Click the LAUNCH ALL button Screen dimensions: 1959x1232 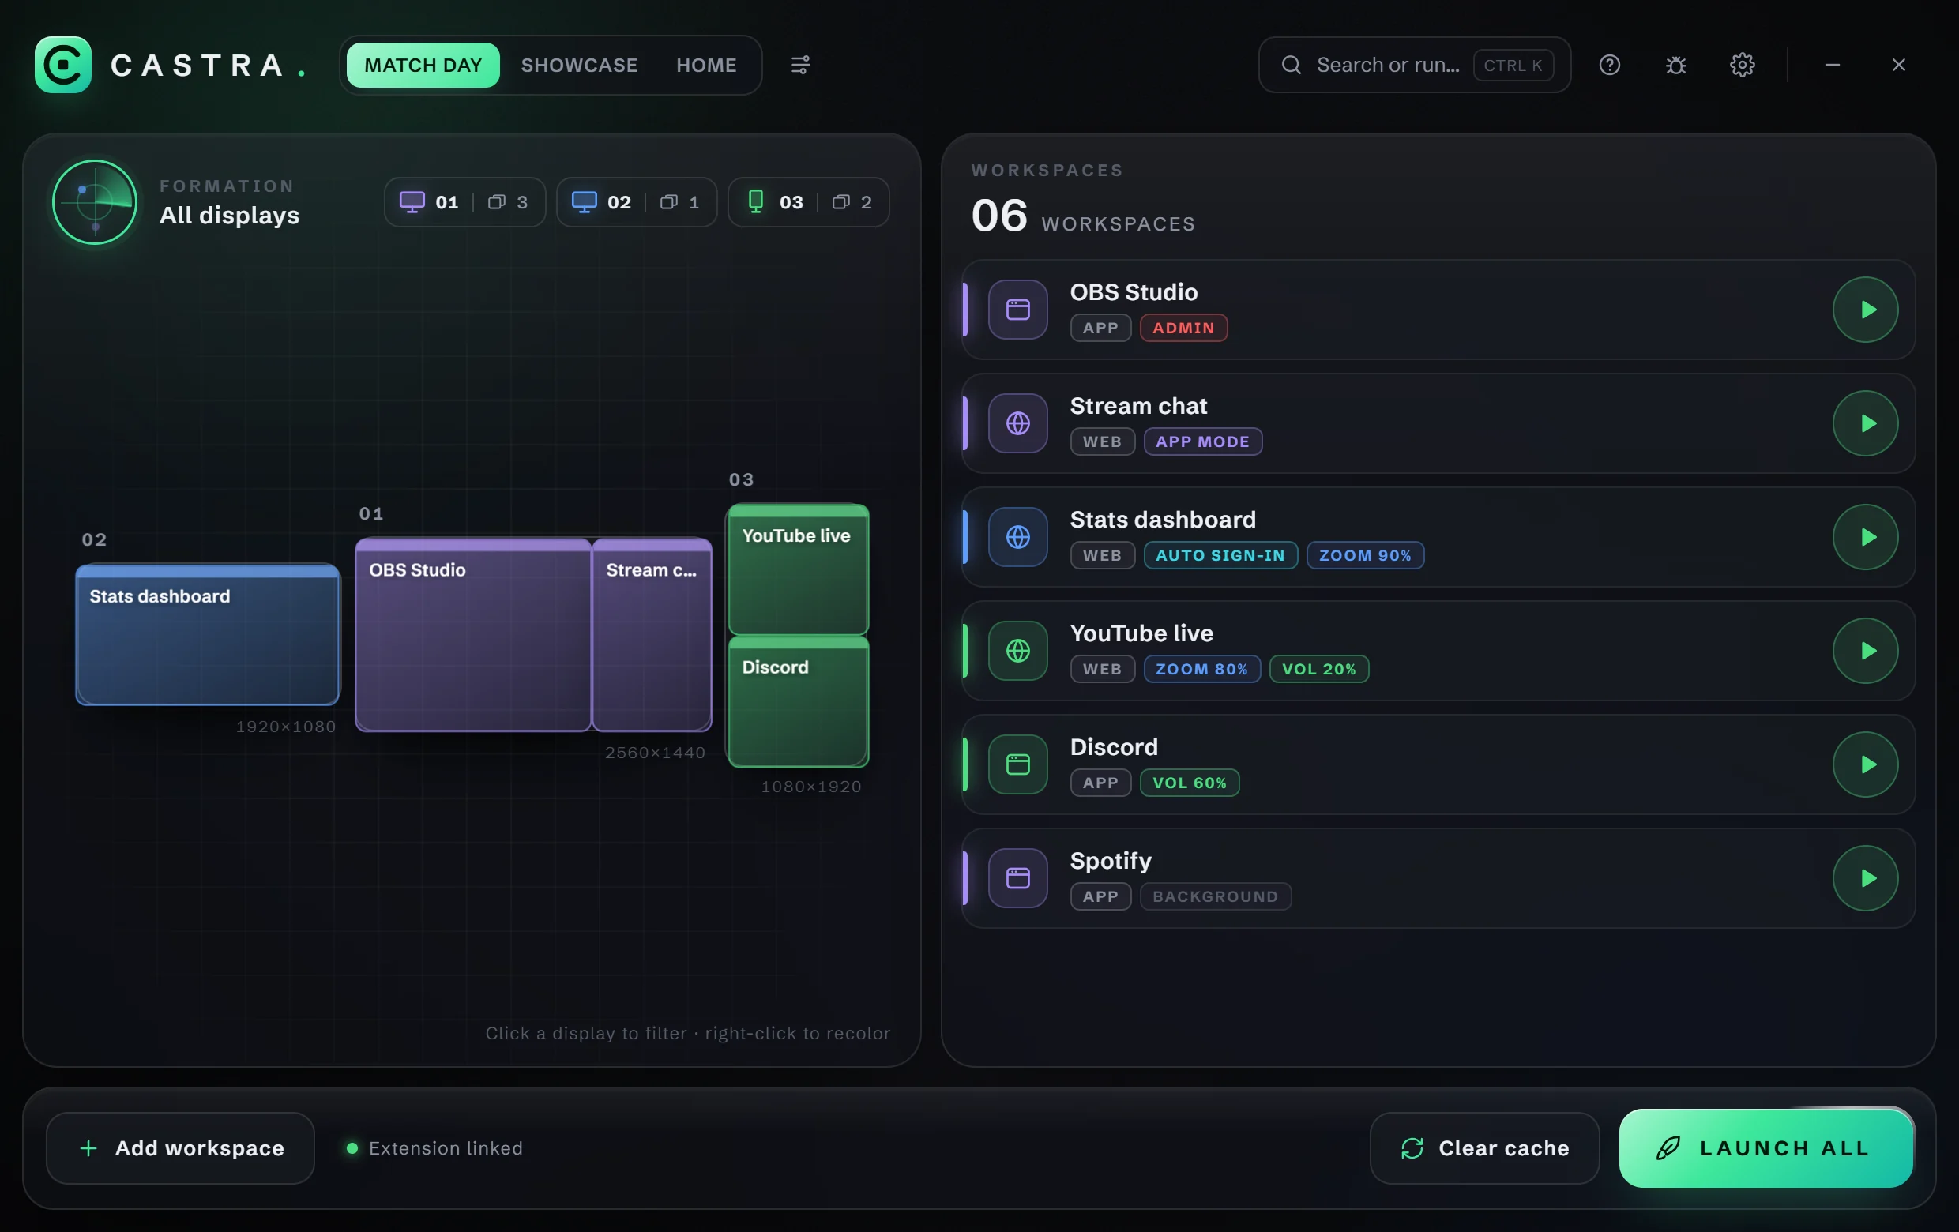[1766, 1148]
